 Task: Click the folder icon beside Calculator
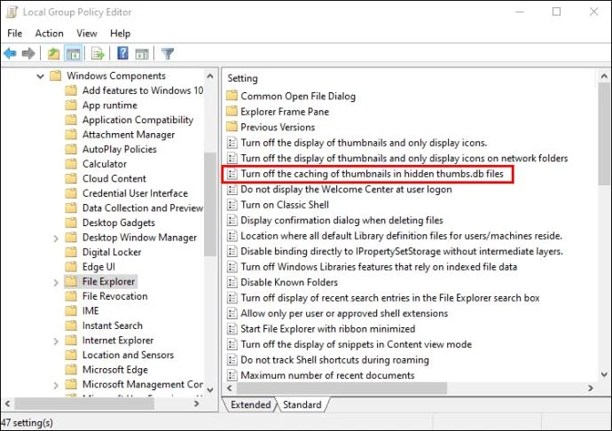click(x=71, y=163)
